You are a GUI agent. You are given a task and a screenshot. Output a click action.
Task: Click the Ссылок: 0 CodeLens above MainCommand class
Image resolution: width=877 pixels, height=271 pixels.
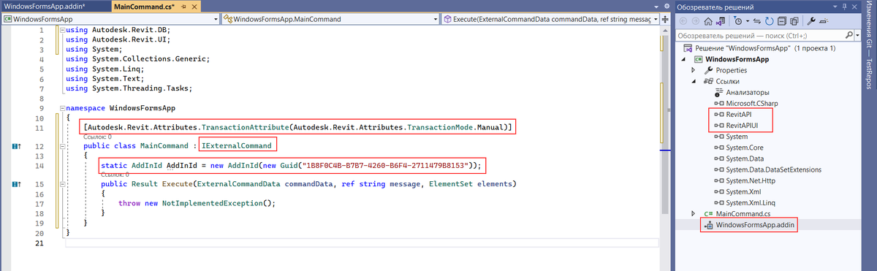[x=96, y=137]
